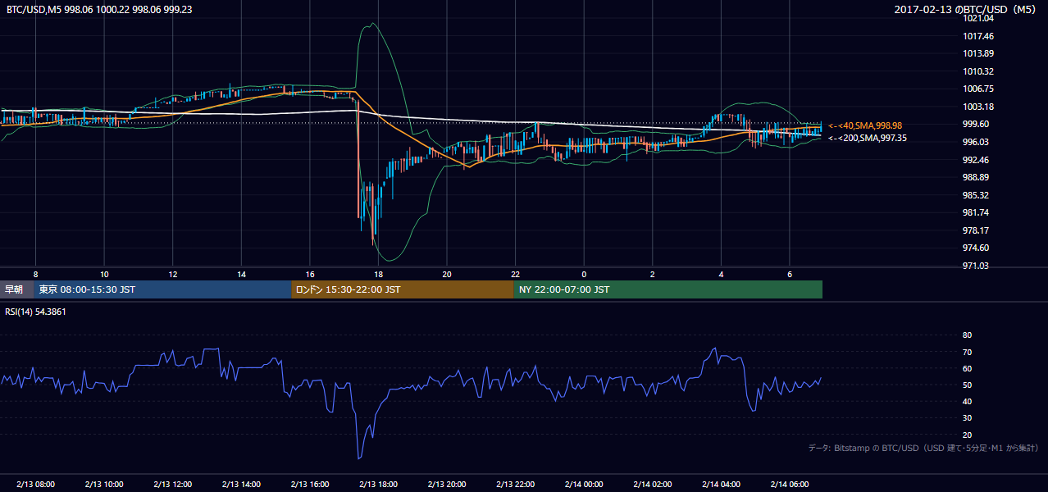1048x492 pixels.
Task: Click the price axis value 978.17
Action: [x=976, y=230]
